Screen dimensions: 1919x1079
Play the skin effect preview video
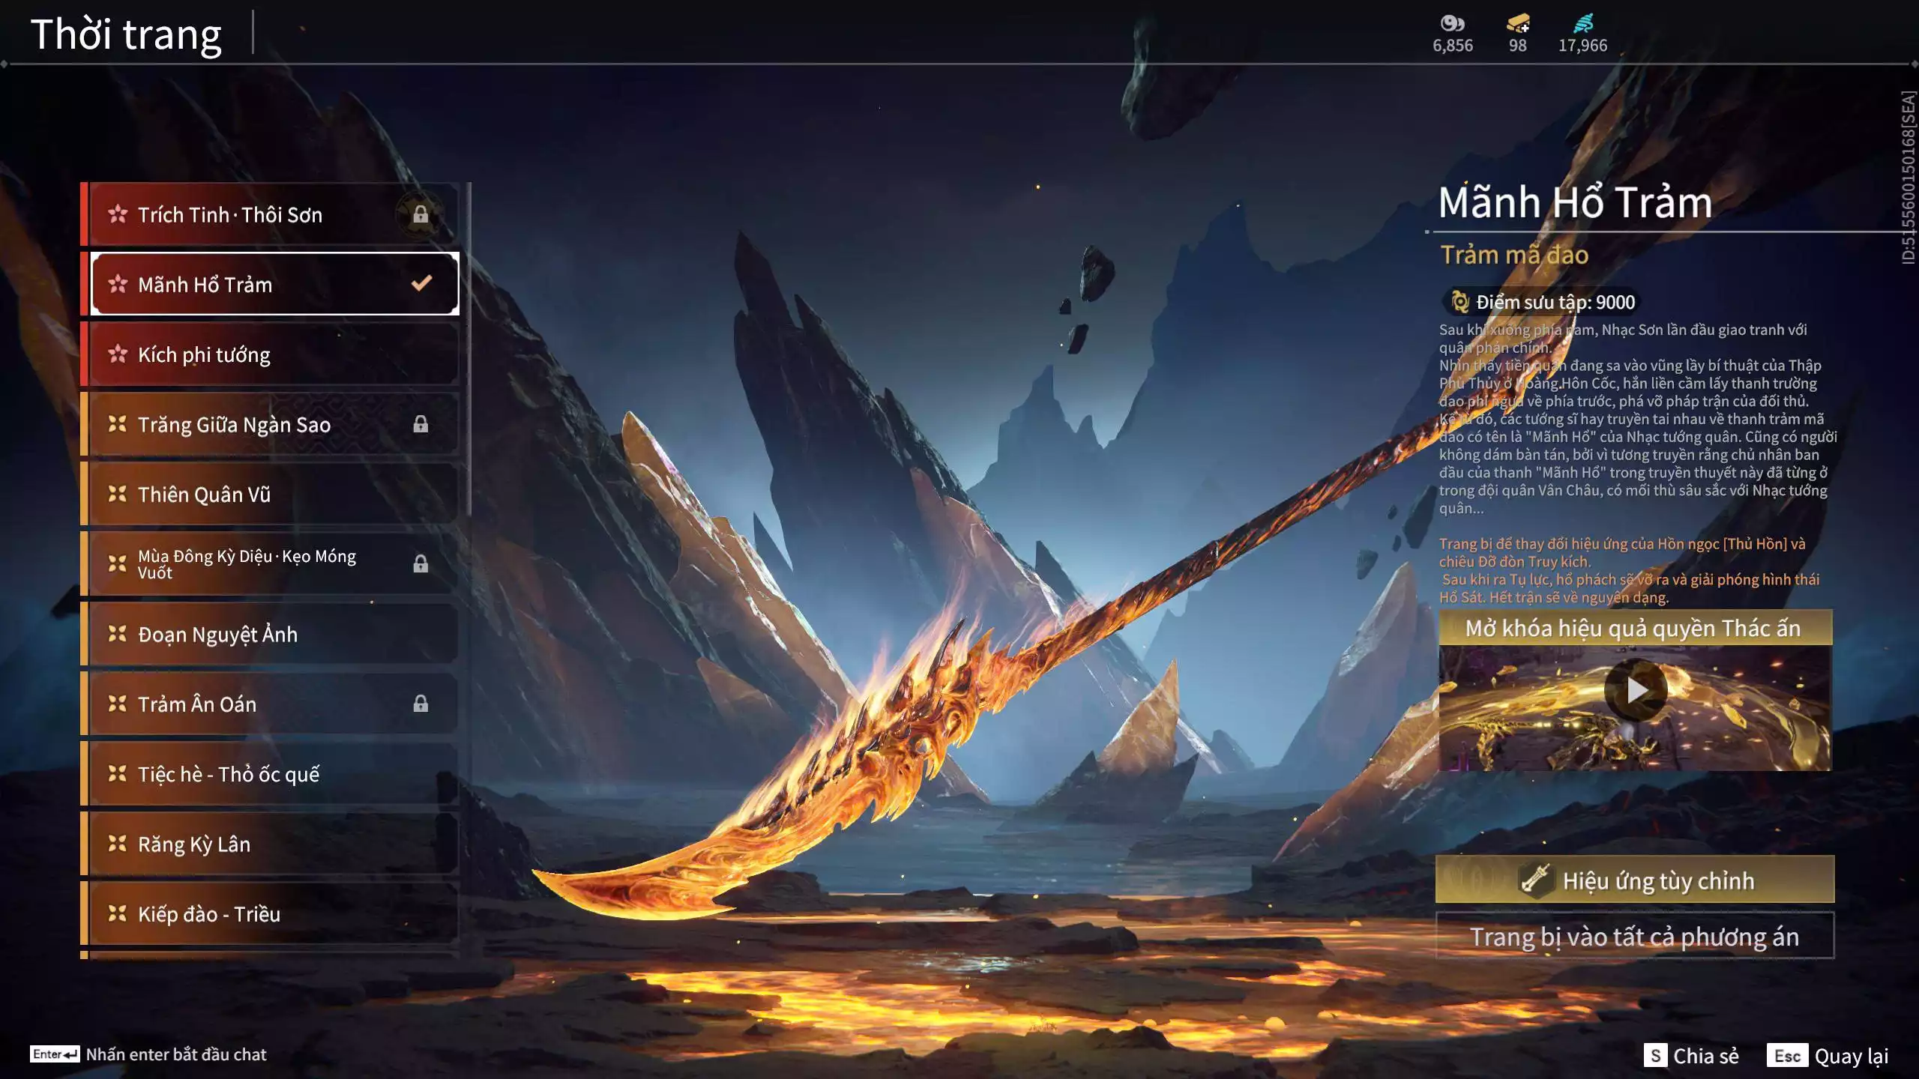coord(1635,690)
